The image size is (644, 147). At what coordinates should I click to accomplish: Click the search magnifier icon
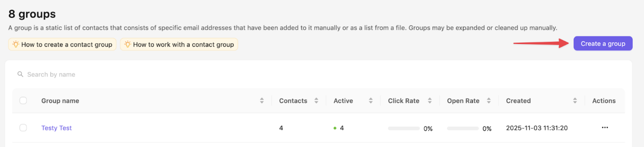tap(20, 74)
